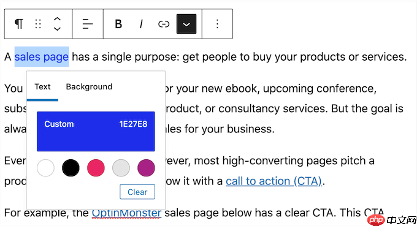
Task: Open the Custom 1E27E8 color picker
Action: click(96, 132)
